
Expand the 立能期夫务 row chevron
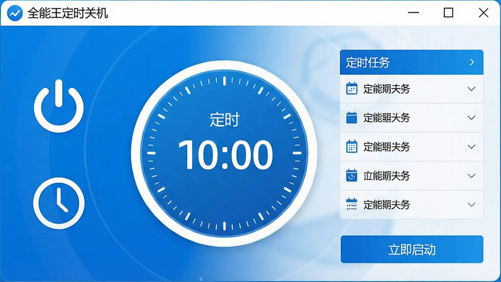pos(472,176)
